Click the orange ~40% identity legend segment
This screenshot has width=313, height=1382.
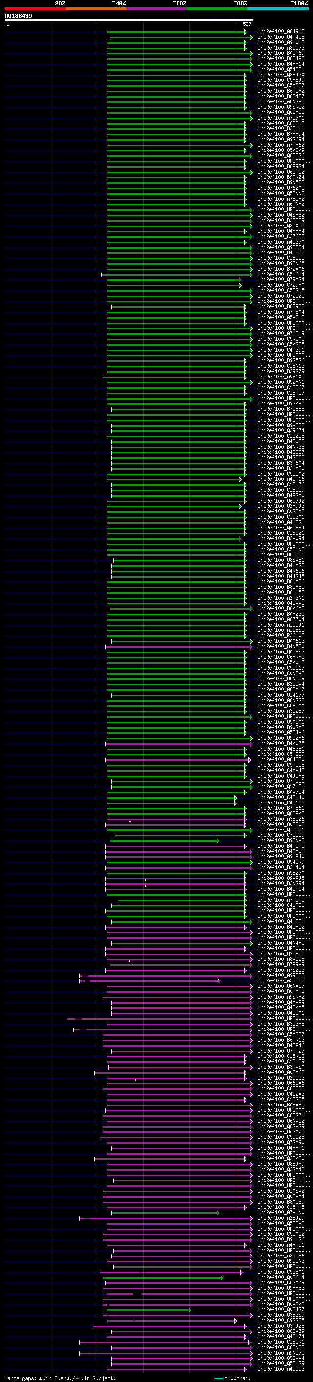click(x=96, y=9)
